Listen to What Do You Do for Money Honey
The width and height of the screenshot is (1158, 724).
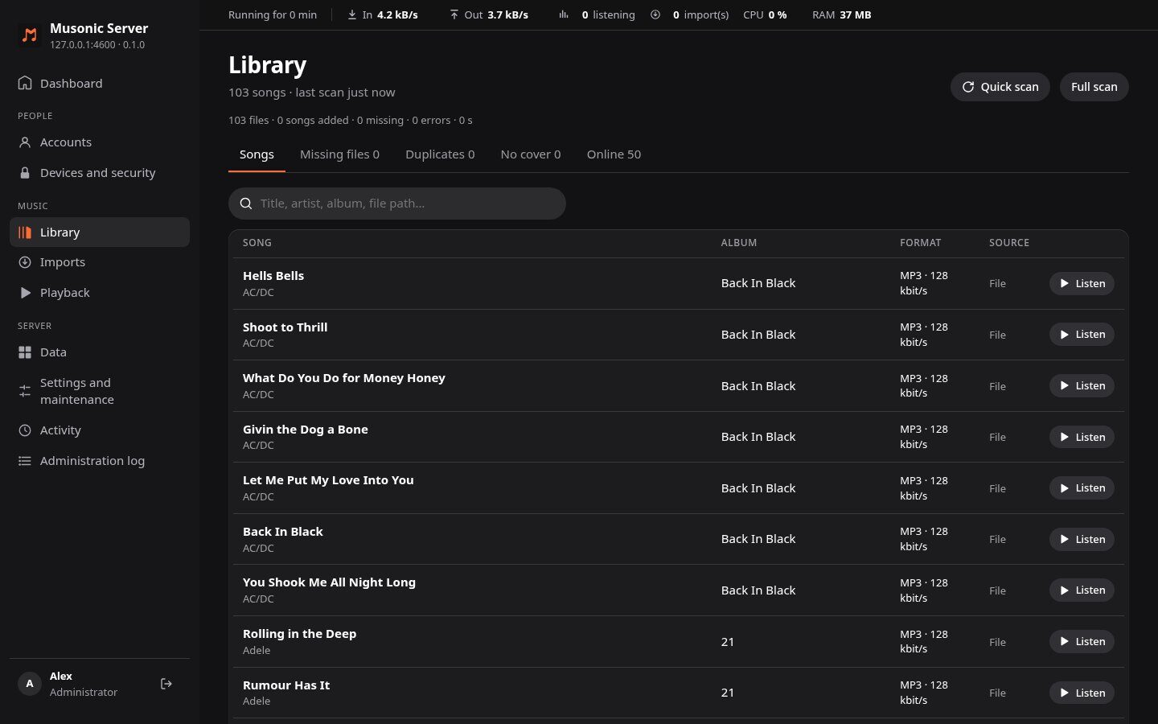pyautogui.click(x=1082, y=386)
